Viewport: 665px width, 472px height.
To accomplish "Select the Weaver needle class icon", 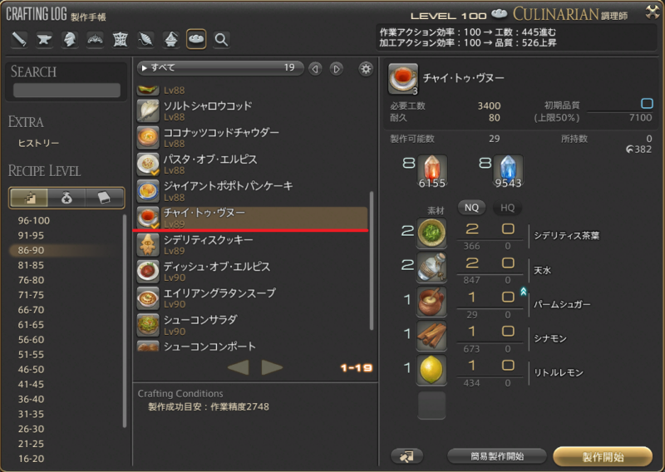I will coord(145,39).
